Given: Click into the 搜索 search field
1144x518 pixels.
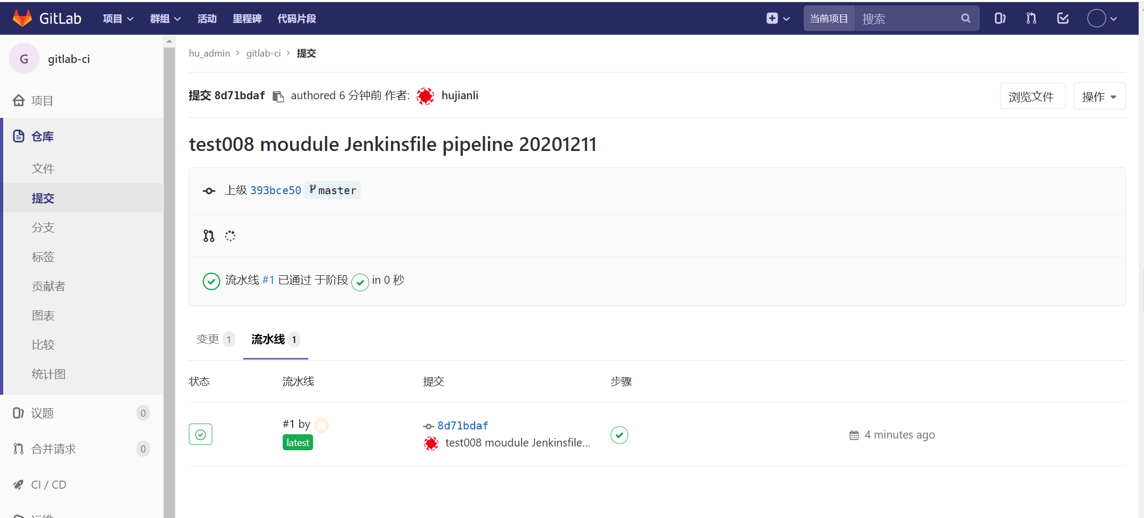Looking at the screenshot, I should coord(907,19).
